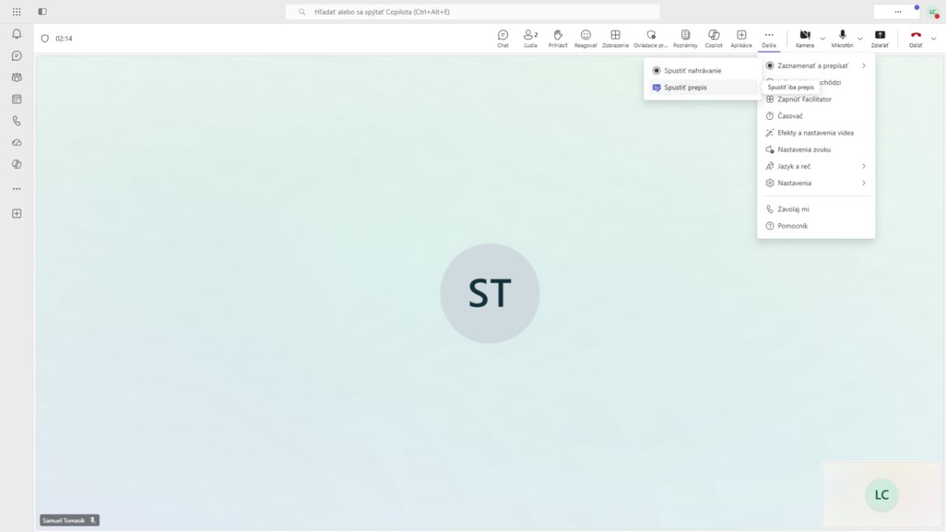Click the Zdieľať share screen icon
Screen dimensions: 946x532
880,38
